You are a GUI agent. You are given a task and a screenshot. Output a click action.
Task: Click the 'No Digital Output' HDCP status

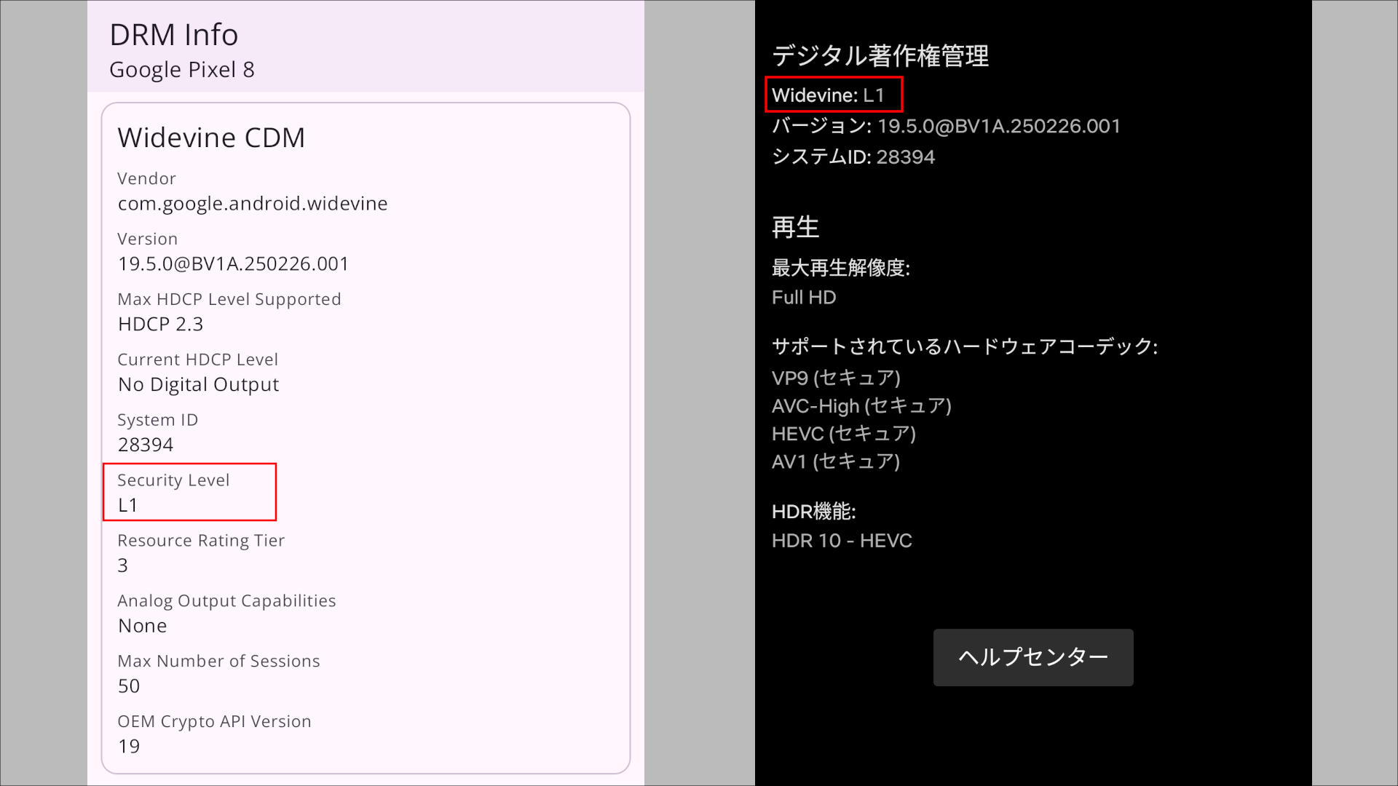click(x=198, y=384)
